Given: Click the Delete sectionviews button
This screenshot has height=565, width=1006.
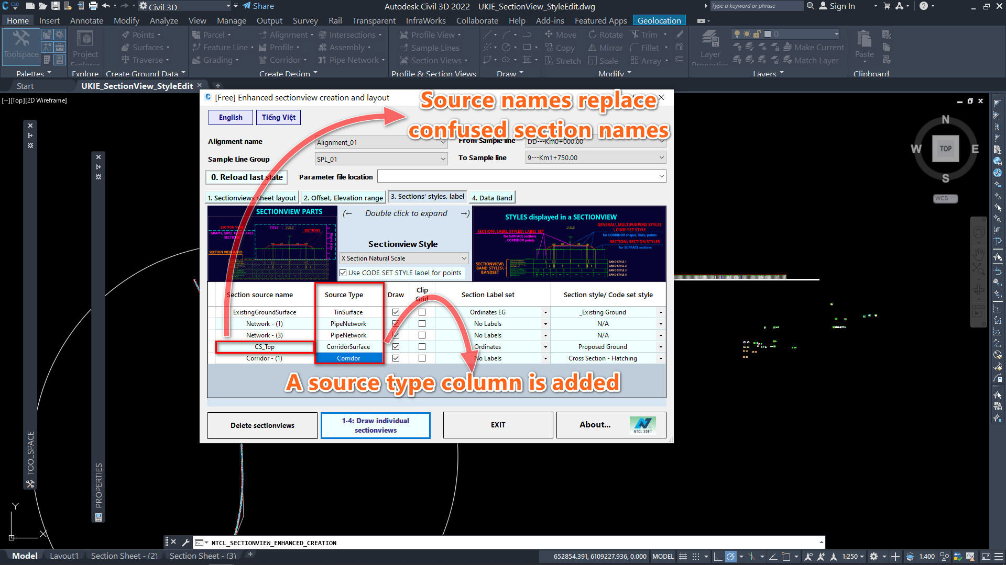Looking at the screenshot, I should click(262, 425).
